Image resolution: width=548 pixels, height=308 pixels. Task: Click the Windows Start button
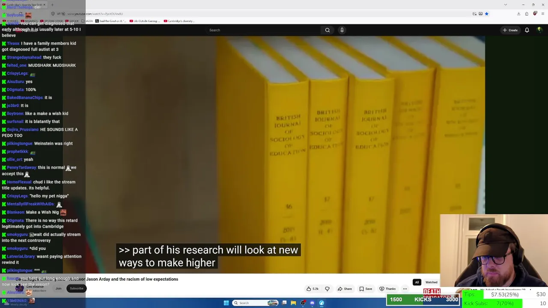[x=226, y=303]
